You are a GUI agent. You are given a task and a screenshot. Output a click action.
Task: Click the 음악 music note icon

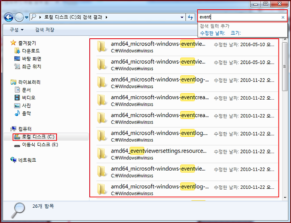tap(17, 113)
